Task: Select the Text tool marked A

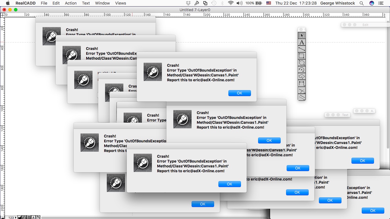Action: point(302,42)
